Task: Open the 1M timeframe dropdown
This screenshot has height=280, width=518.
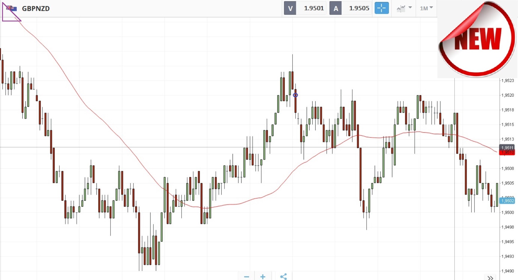Action: pyautogui.click(x=426, y=8)
